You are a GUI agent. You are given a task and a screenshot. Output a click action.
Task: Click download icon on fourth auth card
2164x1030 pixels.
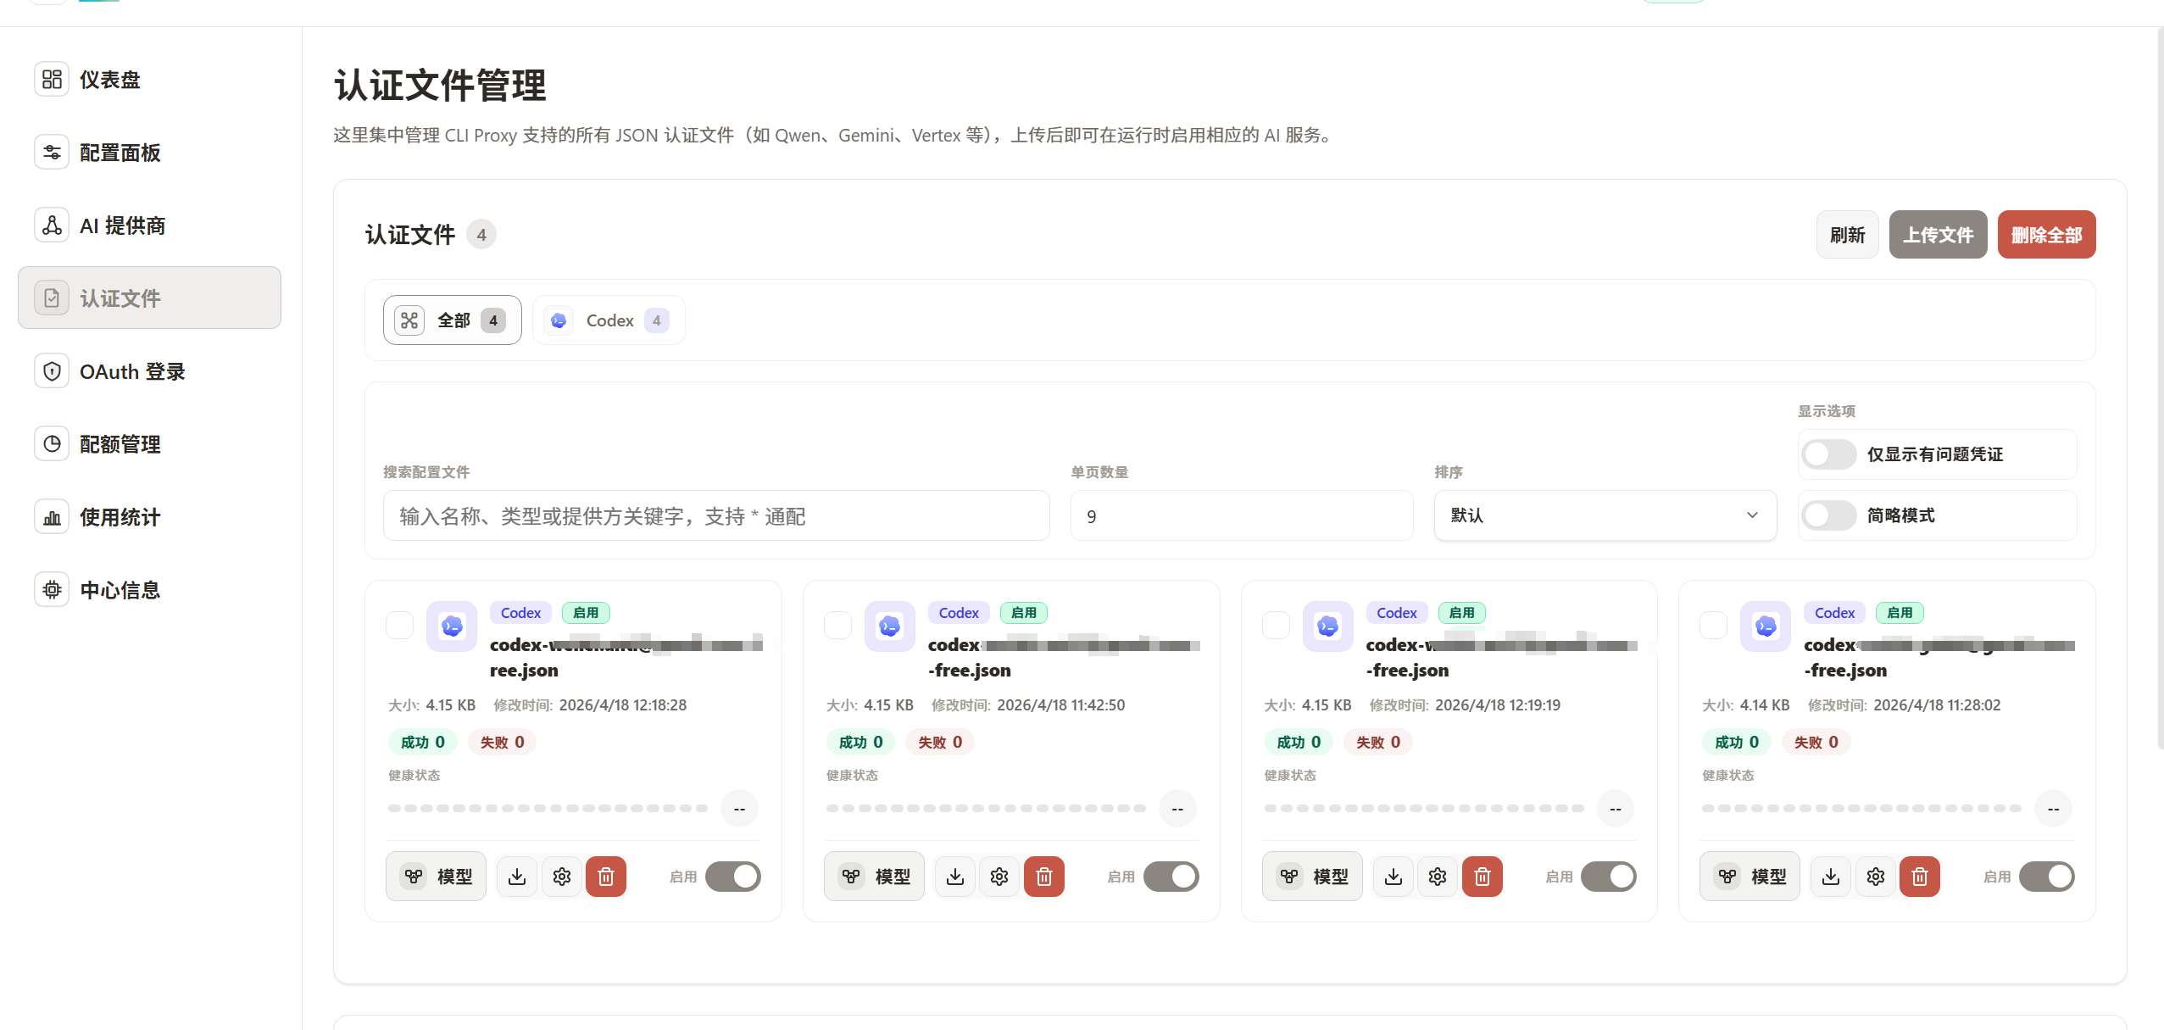click(x=1831, y=877)
